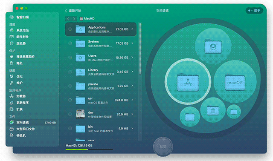Viewport: 273px width, 161px height.
Task: Click the file list vertical scrollbar
Action: tap(140, 49)
